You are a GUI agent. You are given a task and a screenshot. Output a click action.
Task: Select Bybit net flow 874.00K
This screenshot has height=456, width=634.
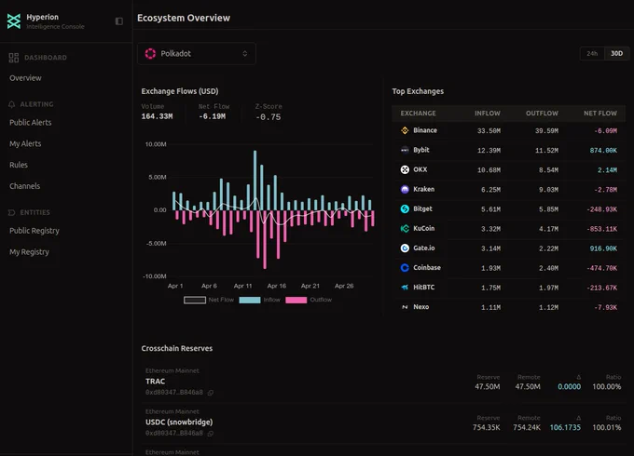tap(603, 151)
